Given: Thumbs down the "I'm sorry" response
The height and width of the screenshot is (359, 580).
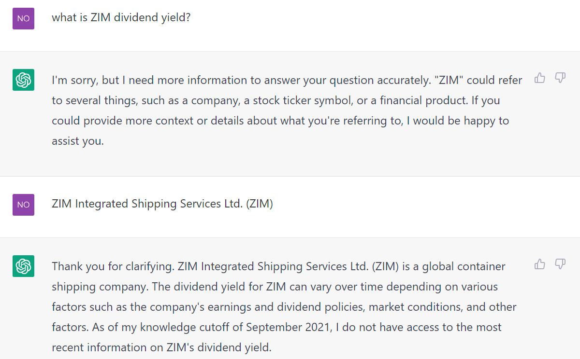Looking at the screenshot, I should [560, 78].
